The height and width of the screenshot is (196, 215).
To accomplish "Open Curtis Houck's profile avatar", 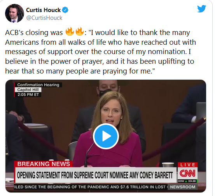I will tap(14, 13).
